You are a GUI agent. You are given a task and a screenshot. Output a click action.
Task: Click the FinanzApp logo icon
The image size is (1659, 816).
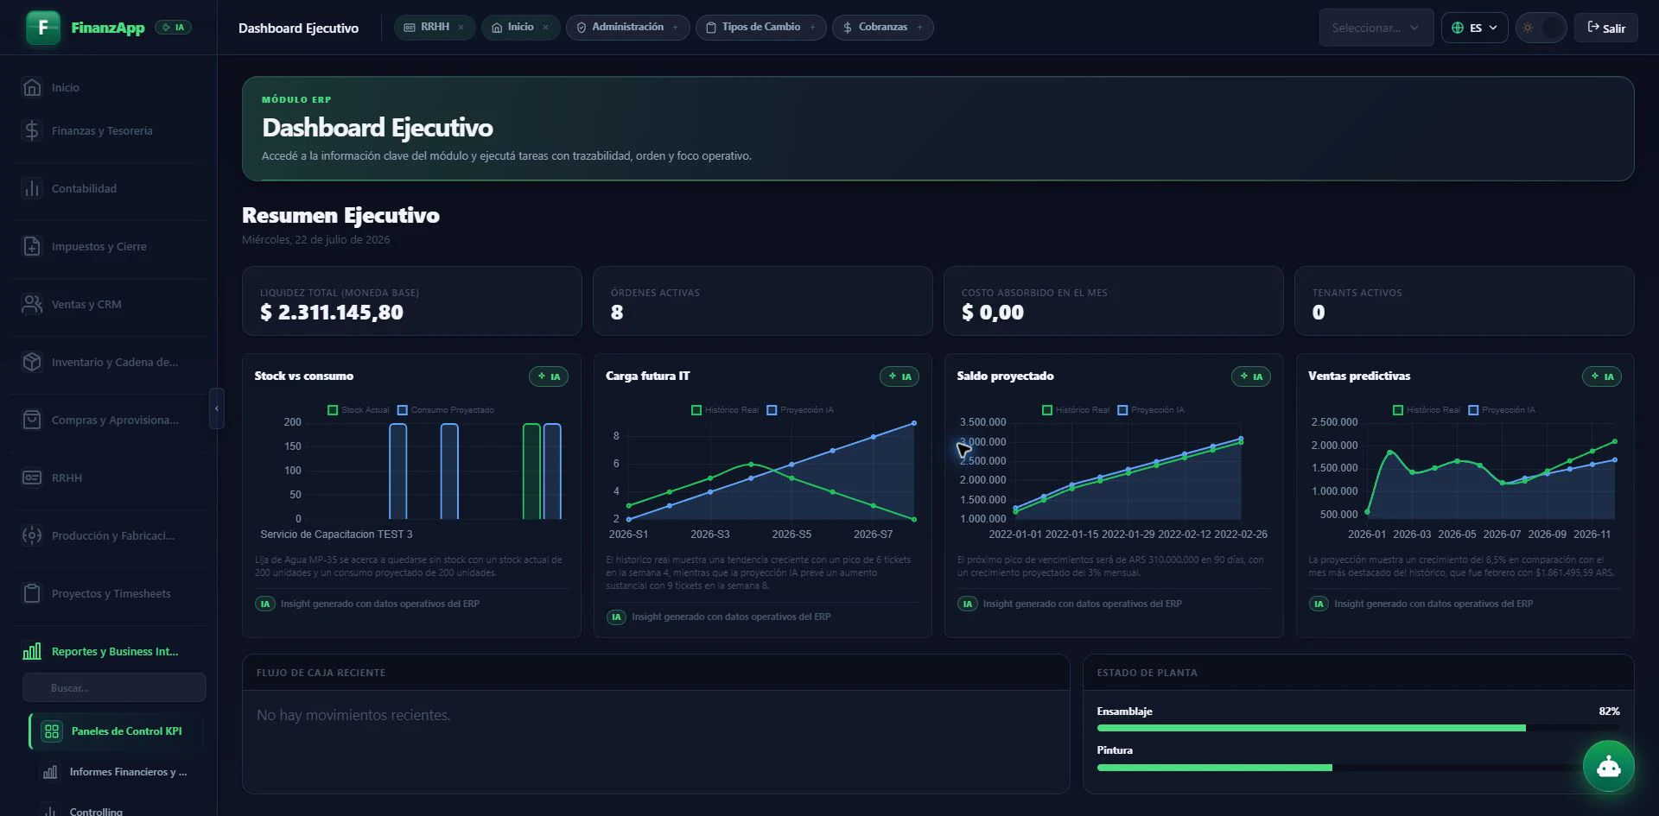(43, 28)
